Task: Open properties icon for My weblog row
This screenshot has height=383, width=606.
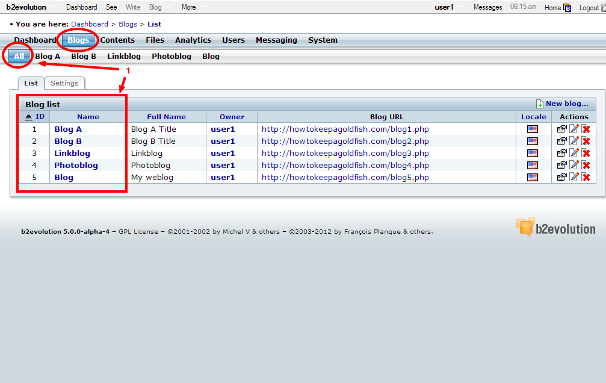Action: (561, 177)
